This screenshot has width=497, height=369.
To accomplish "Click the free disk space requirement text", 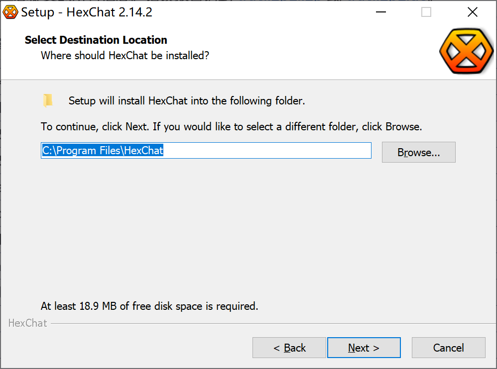I will tap(149, 306).
